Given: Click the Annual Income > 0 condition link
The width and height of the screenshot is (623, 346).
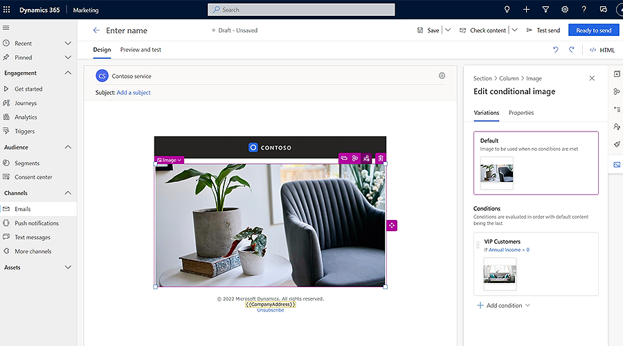Looking at the screenshot, I should pos(509,250).
